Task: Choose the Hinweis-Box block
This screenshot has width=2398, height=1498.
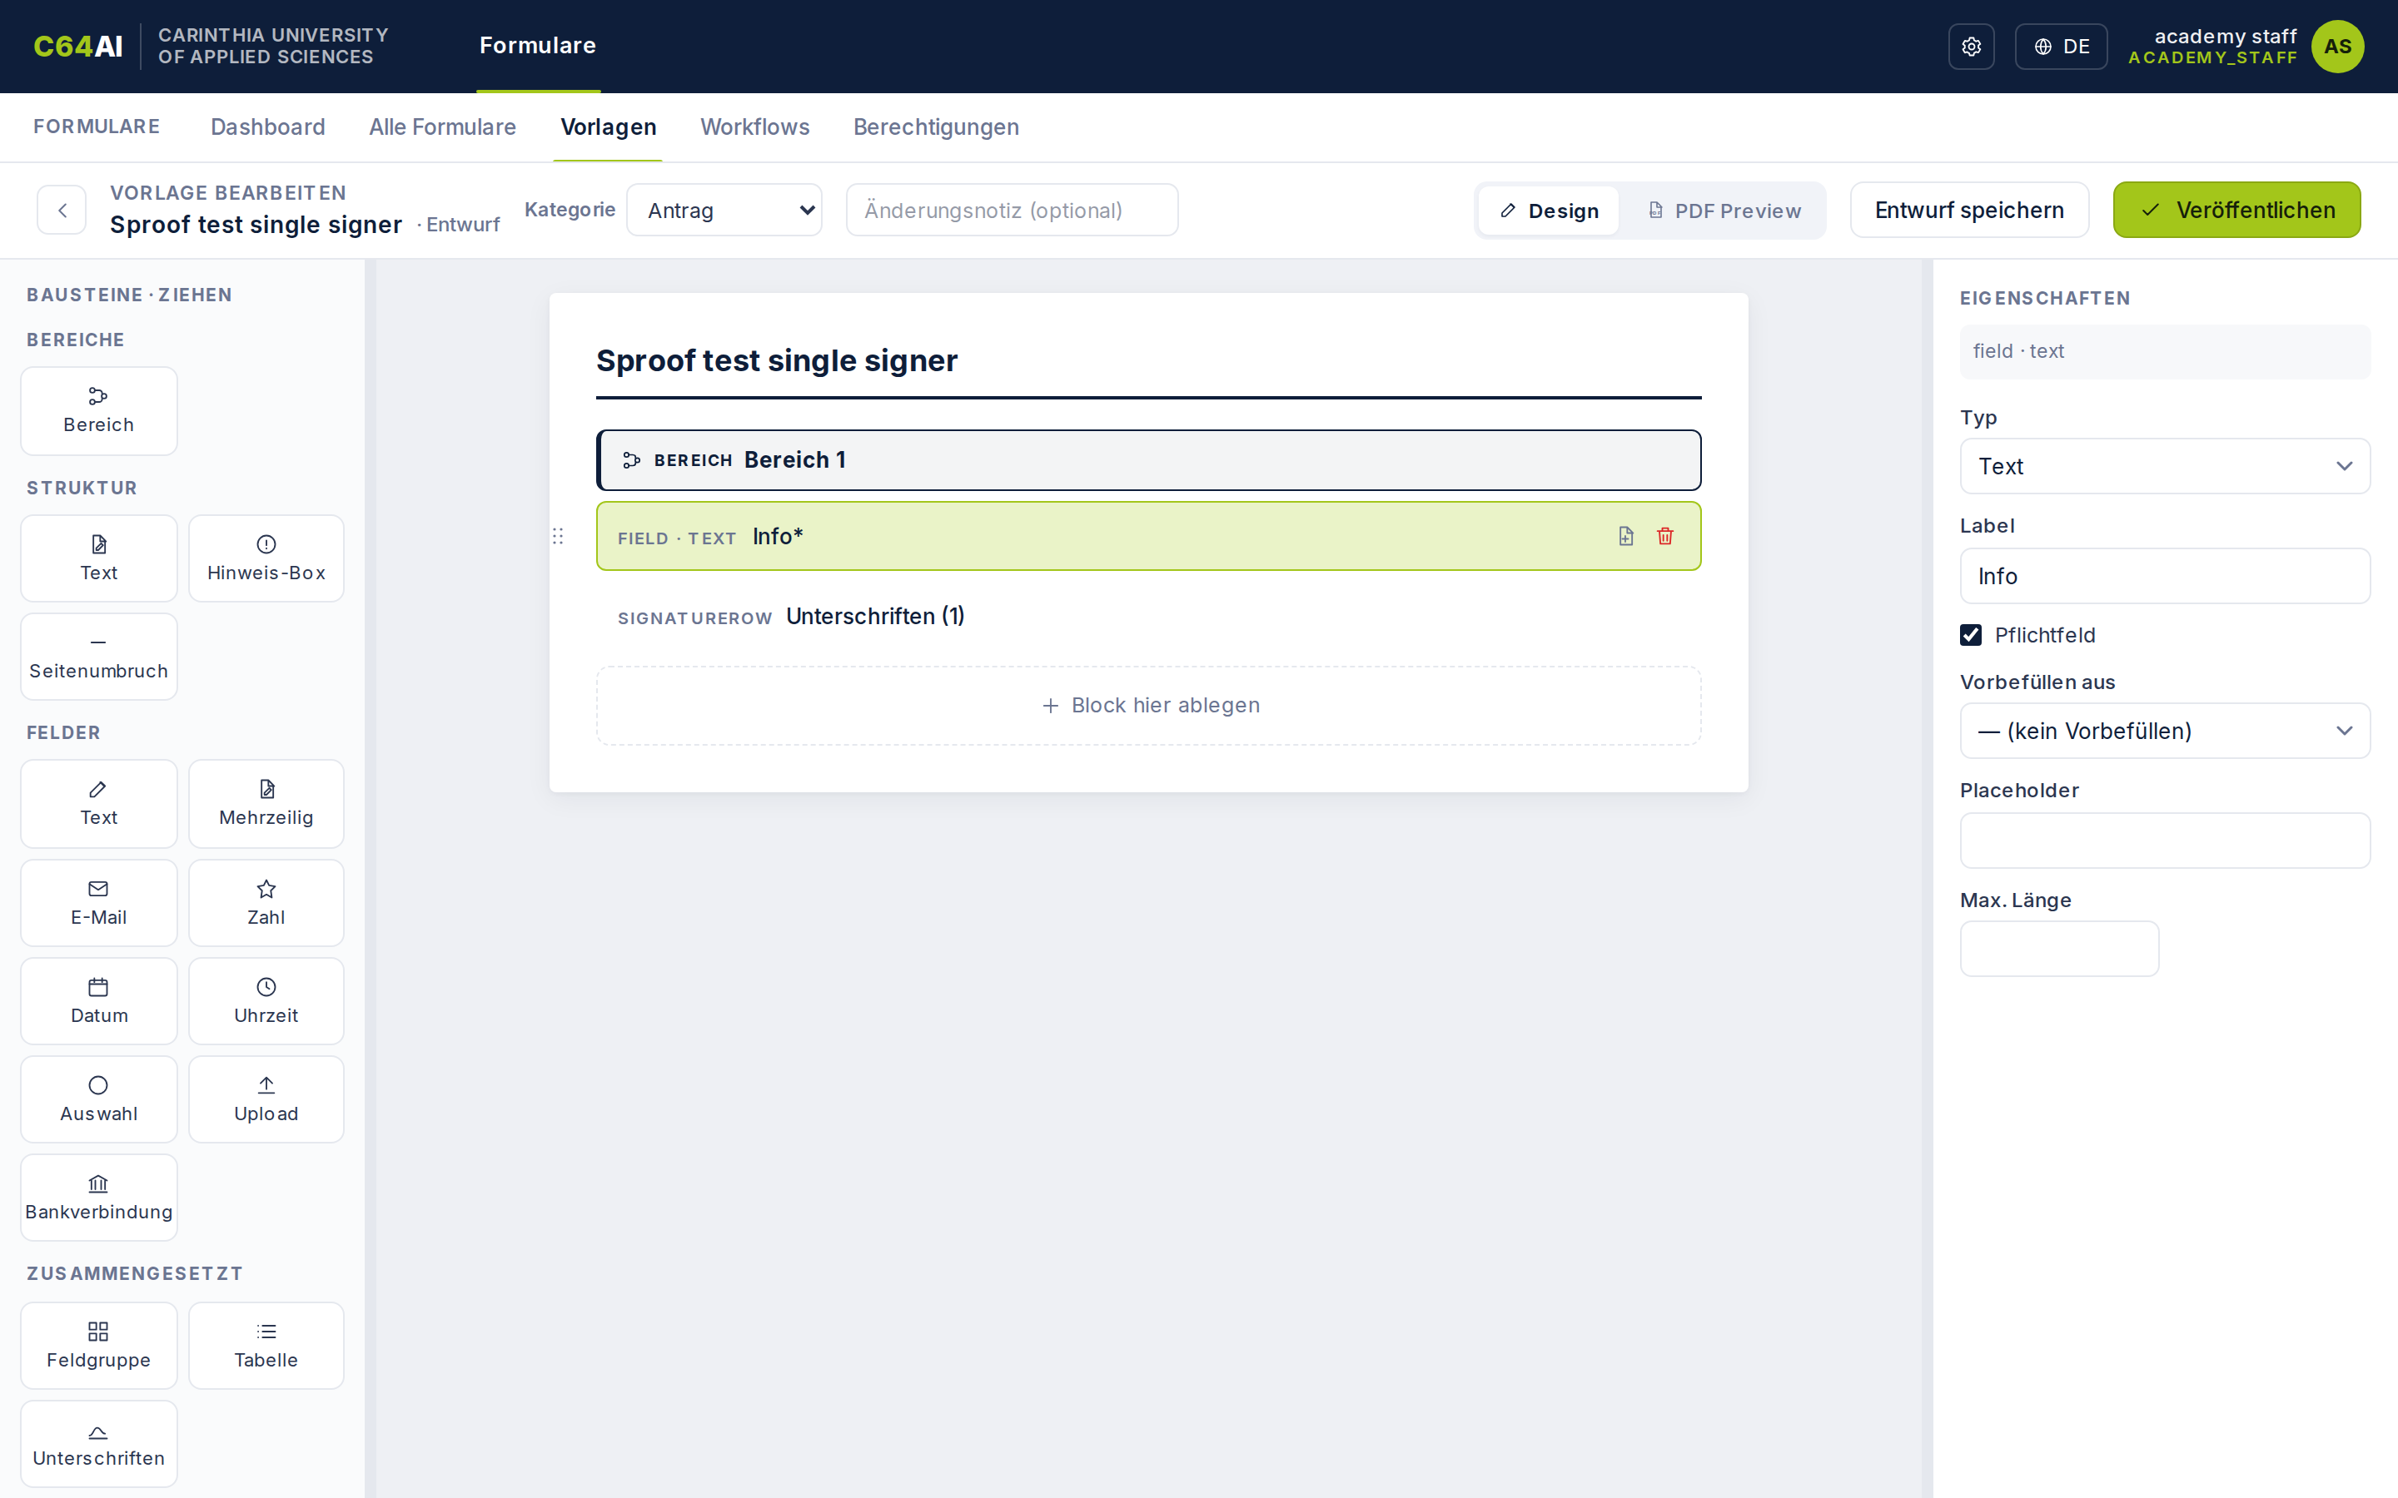Action: point(266,558)
